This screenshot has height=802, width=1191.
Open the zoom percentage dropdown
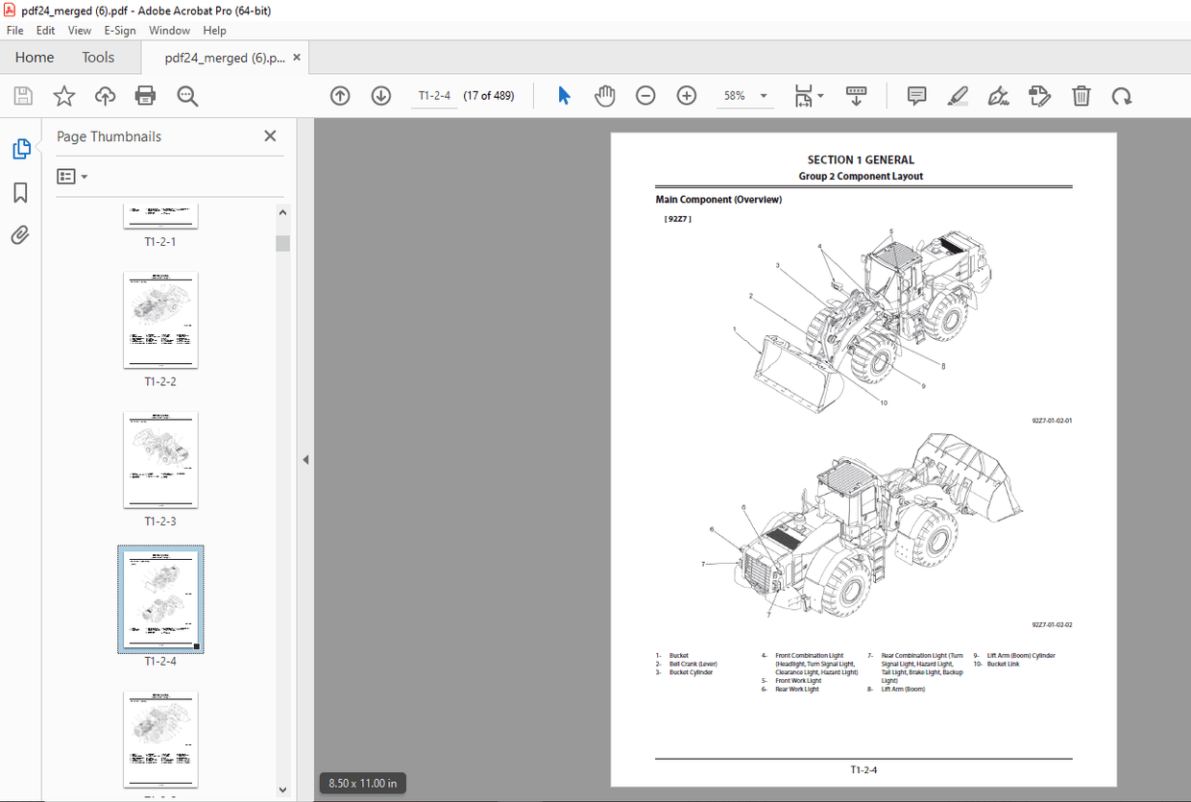tap(764, 95)
